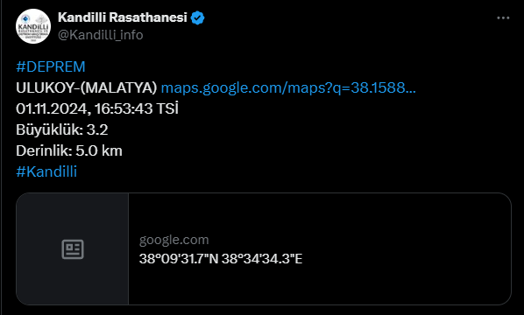Click the Derinlik: 5.0 km depth text
This screenshot has width=524, height=315.
tap(69, 150)
